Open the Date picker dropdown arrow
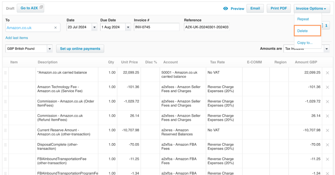Image resolution: width=335 pixels, height=175 pixels. (x=95, y=28)
